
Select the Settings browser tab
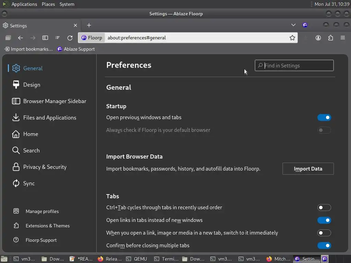(x=40, y=25)
